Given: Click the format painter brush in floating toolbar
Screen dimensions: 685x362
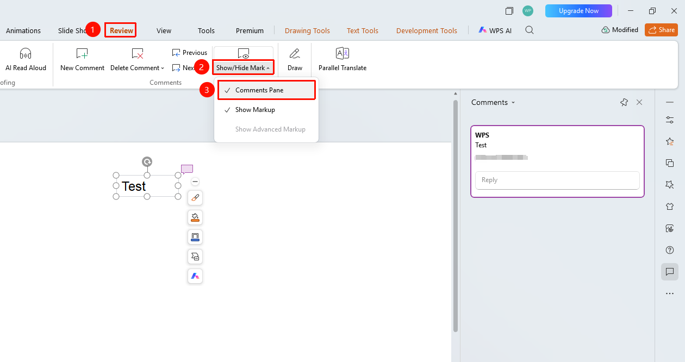Looking at the screenshot, I should 195,198.
